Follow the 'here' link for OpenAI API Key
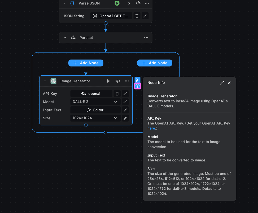258x213 pixels. click(151, 128)
